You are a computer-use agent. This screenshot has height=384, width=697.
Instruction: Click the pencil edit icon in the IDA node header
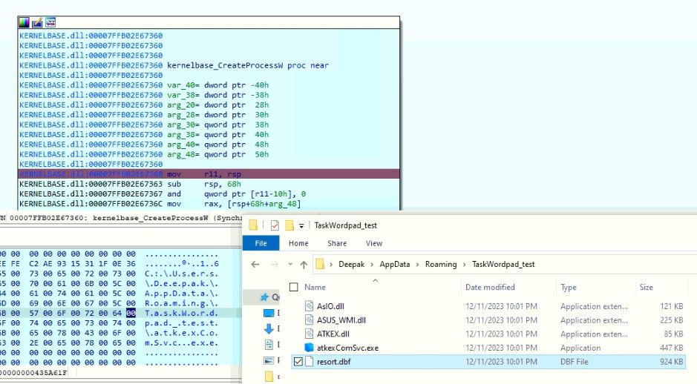click(x=37, y=22)
